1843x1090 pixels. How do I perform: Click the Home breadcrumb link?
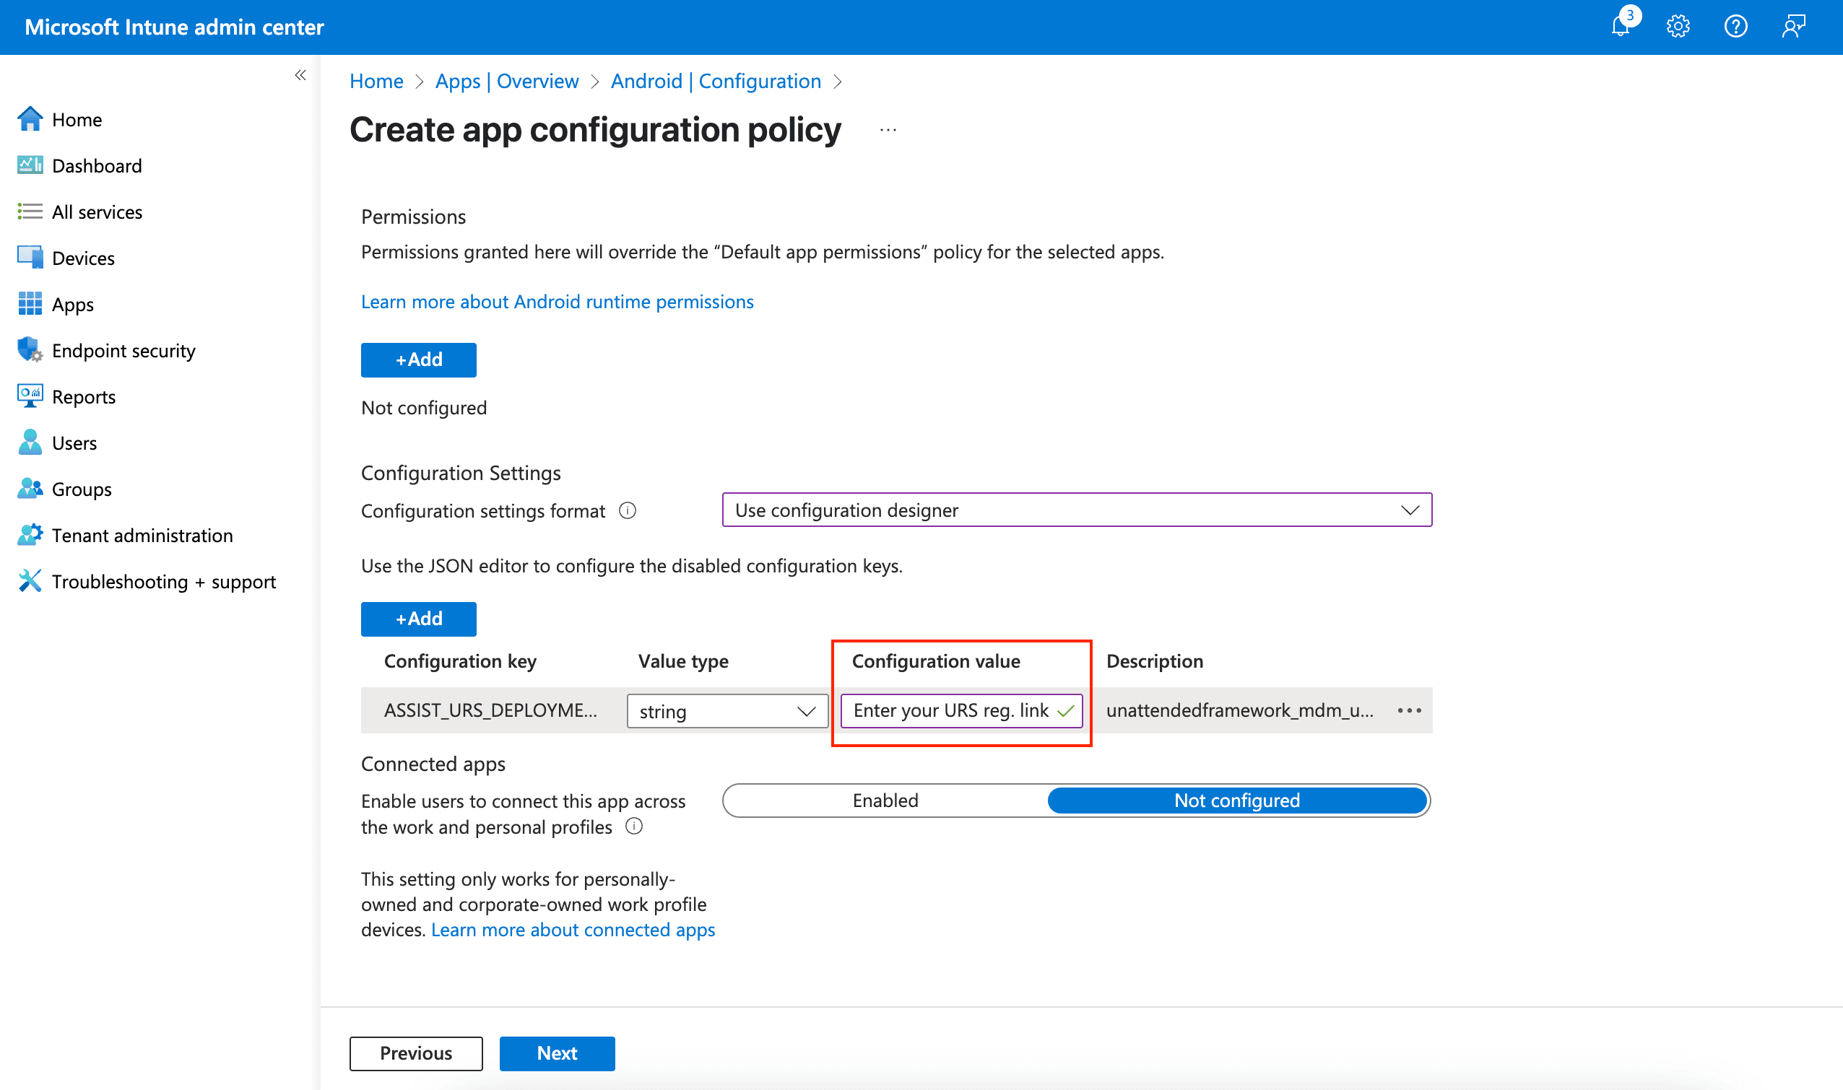point(376,81)
